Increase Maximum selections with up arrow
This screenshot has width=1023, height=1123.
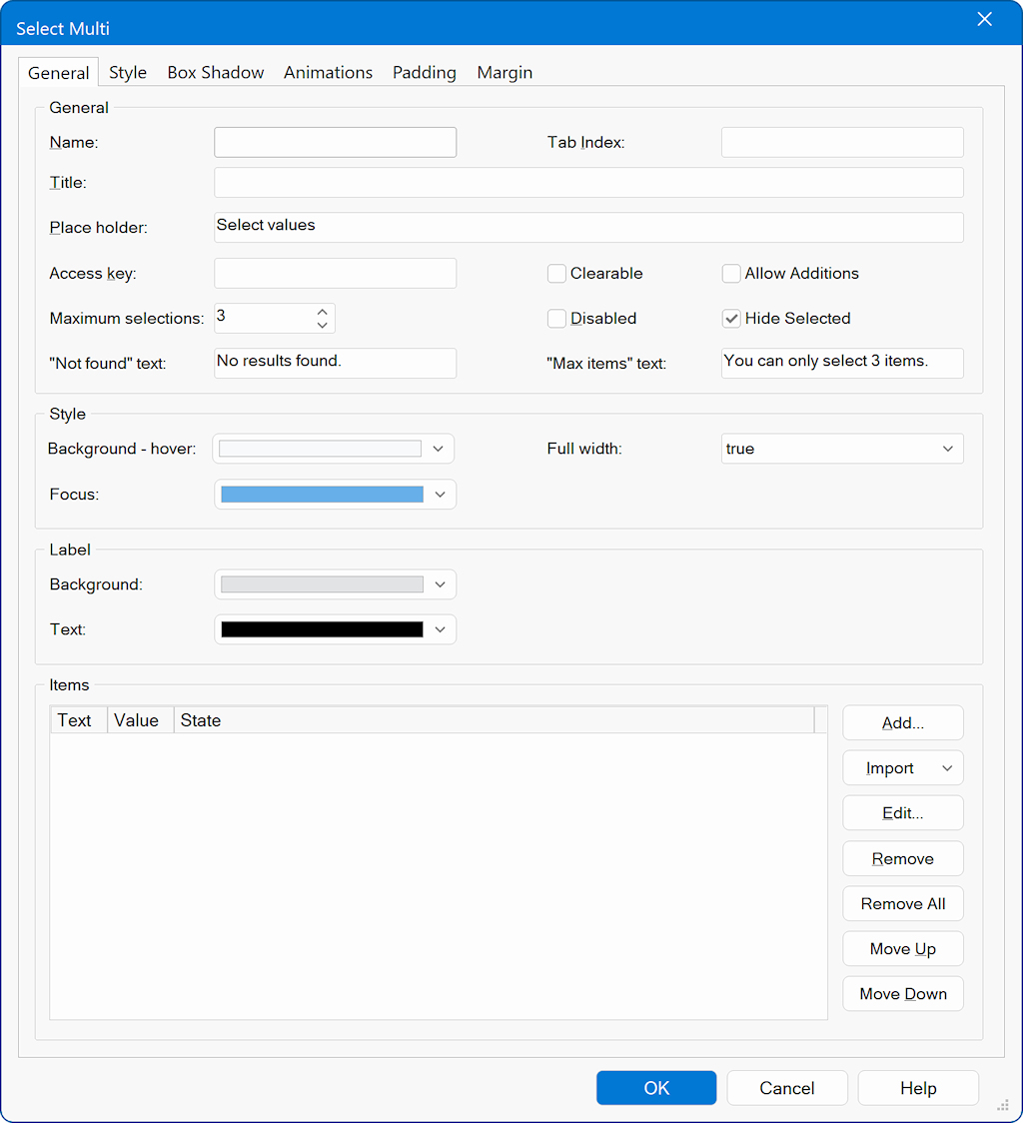322,311
